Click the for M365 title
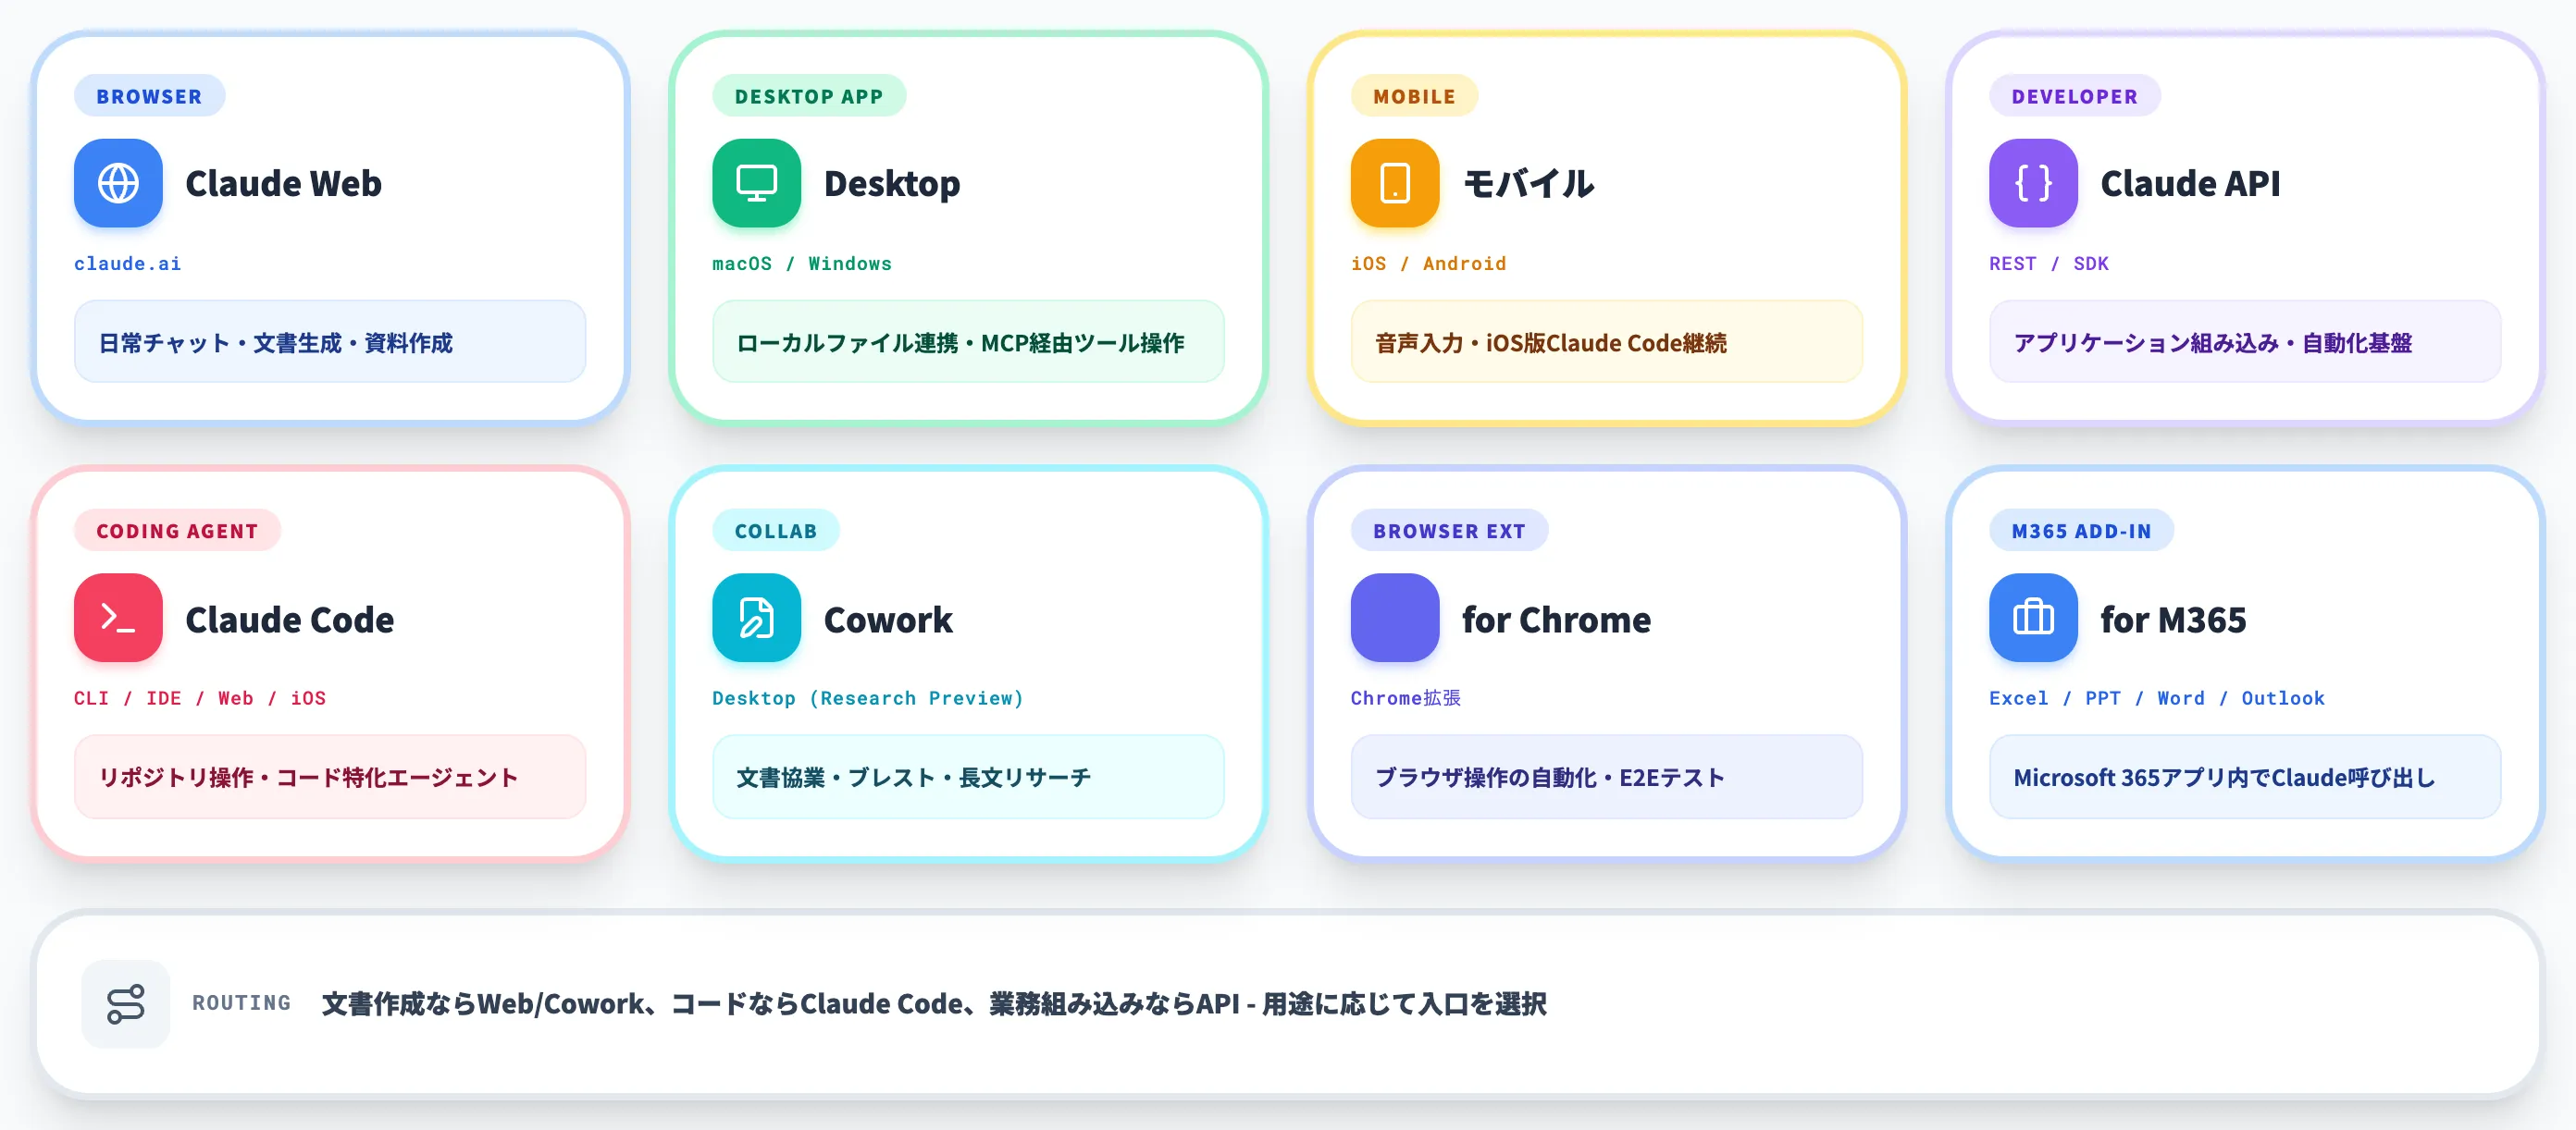The height and width of the screenshot is (1130, 2576). 2173,620
